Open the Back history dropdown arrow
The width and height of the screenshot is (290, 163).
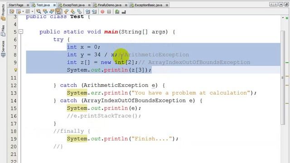coord(23,12)
